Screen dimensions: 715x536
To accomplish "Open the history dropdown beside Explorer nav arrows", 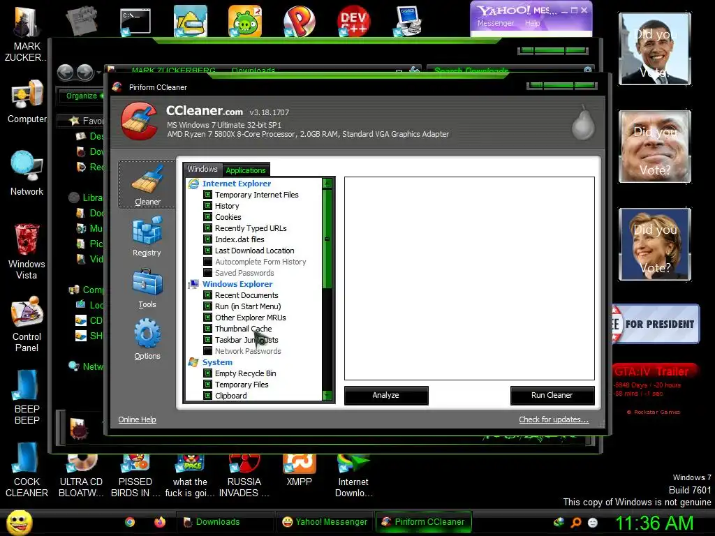I will (98, 73).
